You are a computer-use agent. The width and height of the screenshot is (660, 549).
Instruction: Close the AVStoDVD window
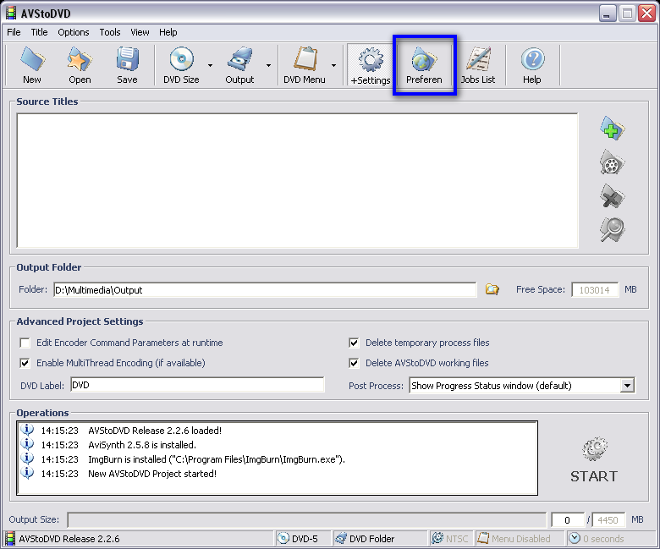click(x=646, y=14)
